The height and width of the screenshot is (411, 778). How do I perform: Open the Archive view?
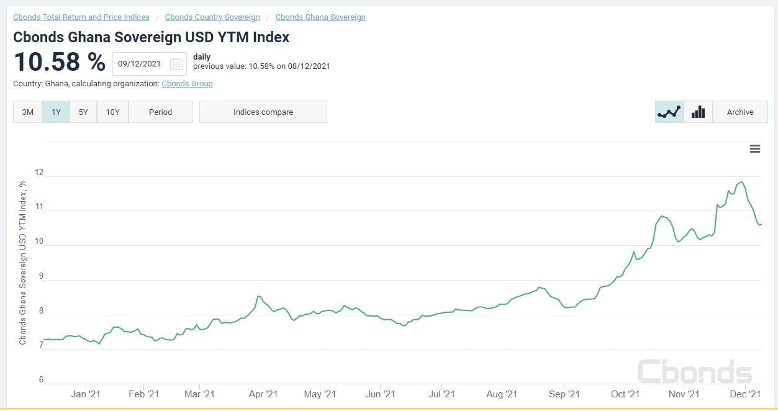click(740, 112)
